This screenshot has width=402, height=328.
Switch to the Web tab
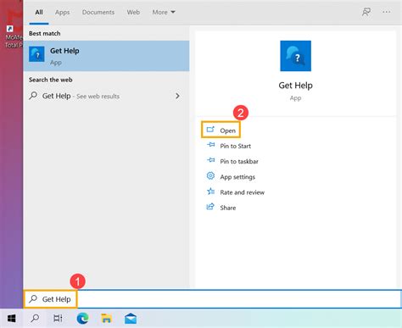133,13
